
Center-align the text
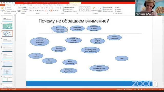[x=51, y=10]
